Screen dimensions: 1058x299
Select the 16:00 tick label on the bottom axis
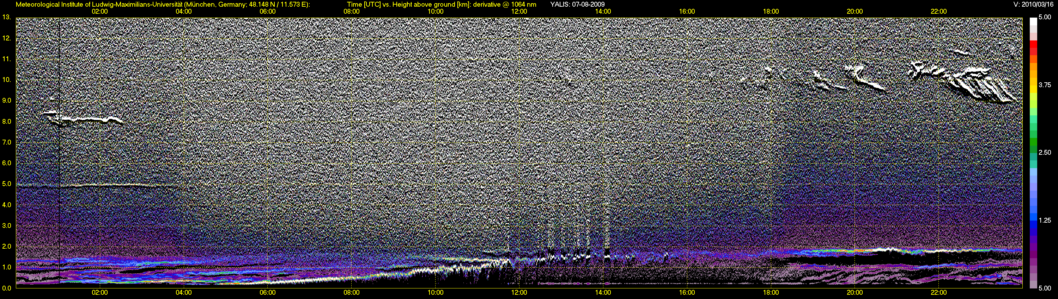click(687, 292)
